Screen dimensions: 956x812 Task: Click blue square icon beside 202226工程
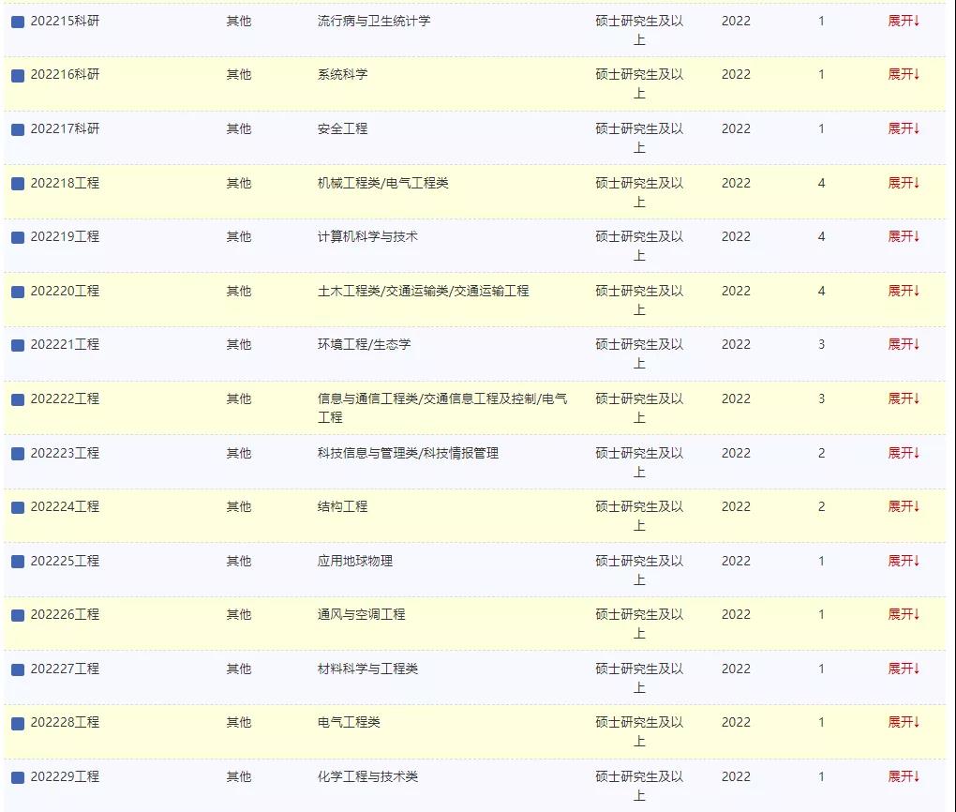click(x=18, y=615)
